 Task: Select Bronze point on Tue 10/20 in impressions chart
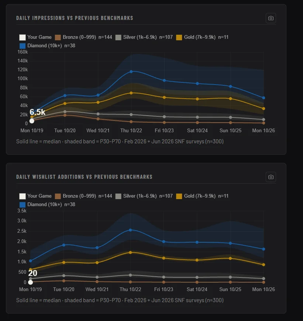point(65,115)
